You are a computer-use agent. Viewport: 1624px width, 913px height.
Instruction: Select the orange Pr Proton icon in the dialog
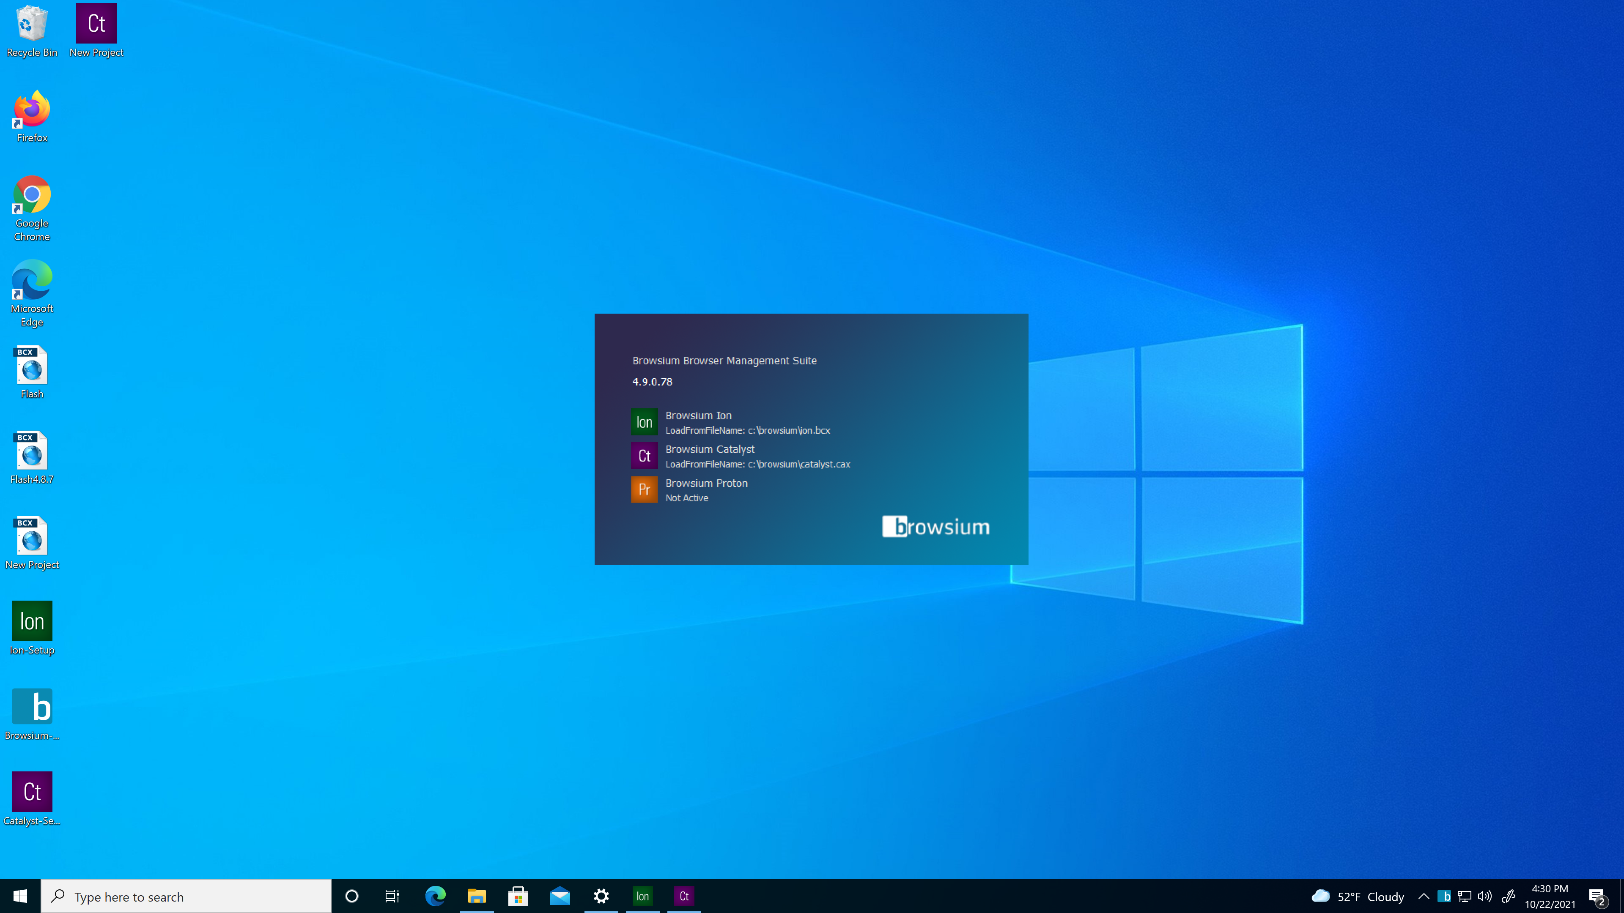pyautogui.click(x=644, y=489)
